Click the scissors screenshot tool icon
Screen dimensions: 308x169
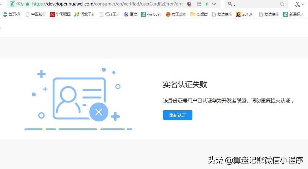point(298,4)
